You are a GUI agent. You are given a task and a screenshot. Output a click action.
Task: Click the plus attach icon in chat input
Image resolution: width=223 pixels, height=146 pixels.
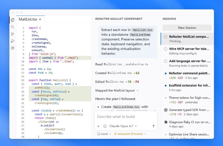click(98, 126)
